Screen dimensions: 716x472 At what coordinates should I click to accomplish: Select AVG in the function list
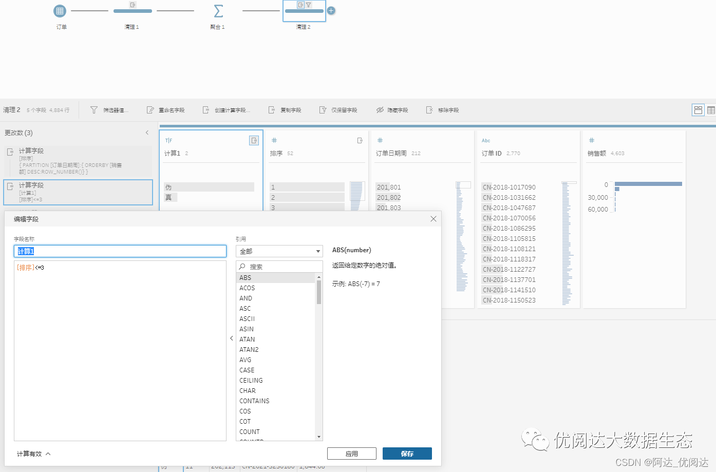coord(276,360)
